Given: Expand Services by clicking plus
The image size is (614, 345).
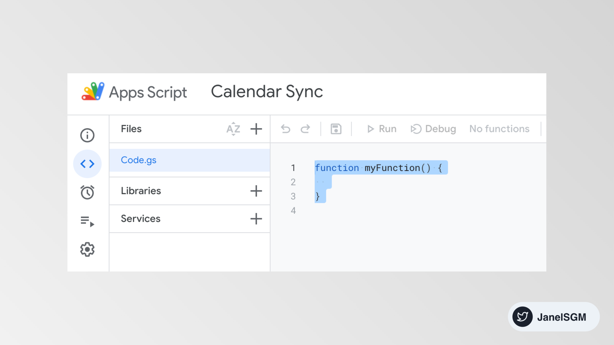Looking at the screenshot, I should [x=256, y=219].
